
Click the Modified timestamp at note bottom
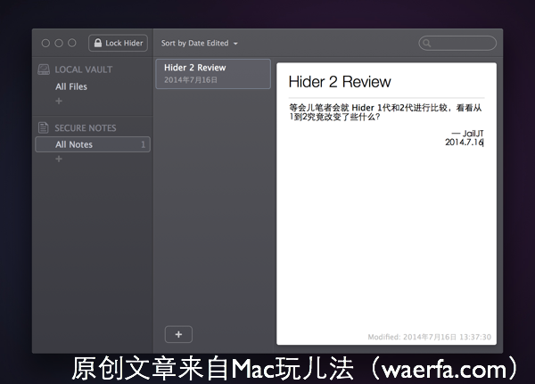click(429, 337)
